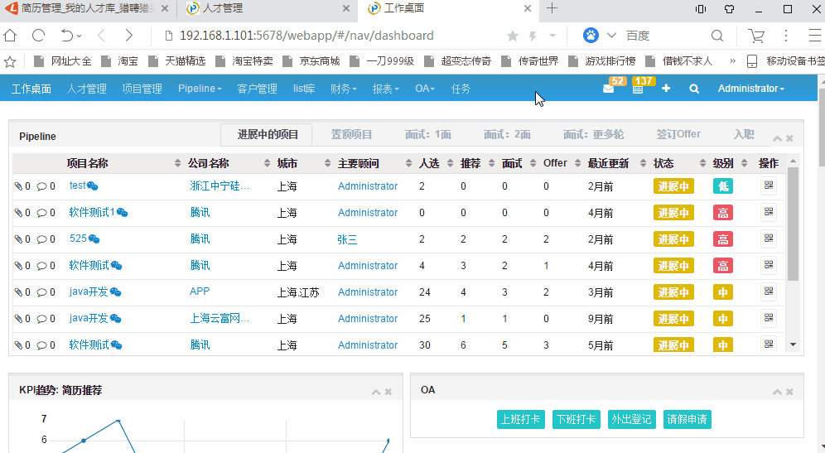
Task: Click operation grid icon for 525 row
Action: tap(769, 239)
